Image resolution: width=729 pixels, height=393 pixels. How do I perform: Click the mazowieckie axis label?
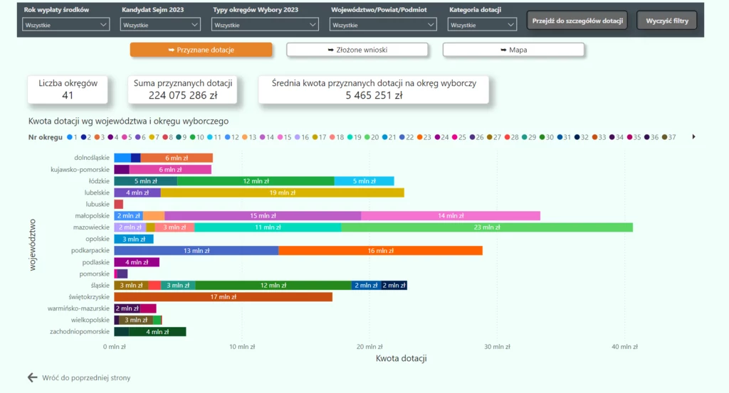[91, 227]
